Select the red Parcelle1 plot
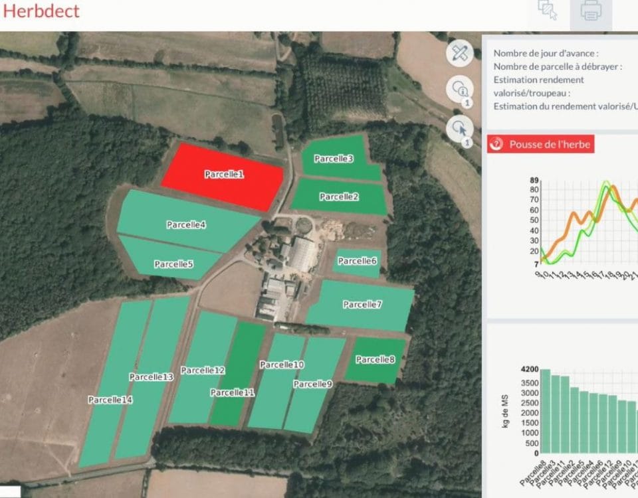The width and height of the screenshot is (638, 498). 223,177
